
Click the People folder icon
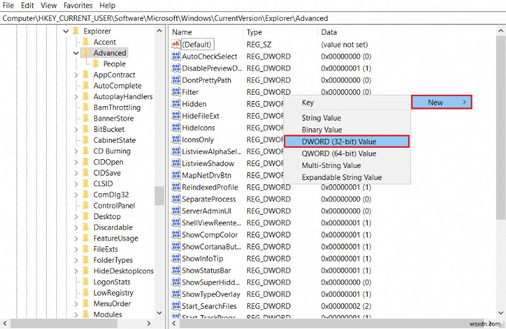click(96, 64)
